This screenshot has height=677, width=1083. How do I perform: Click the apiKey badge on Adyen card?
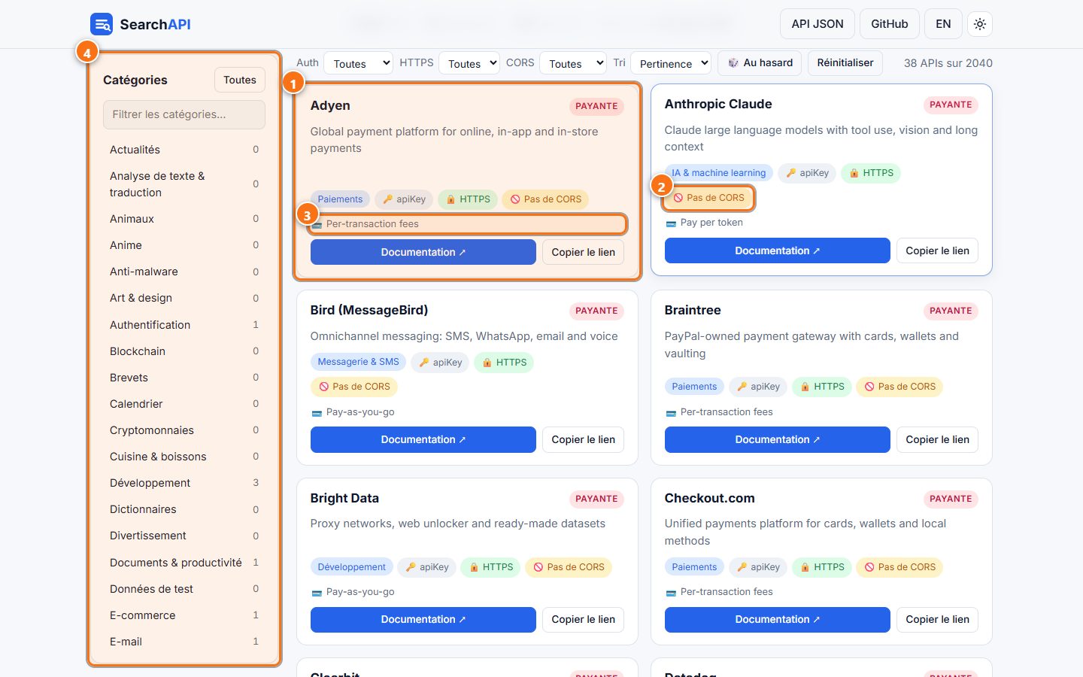(x=404, y=199)
